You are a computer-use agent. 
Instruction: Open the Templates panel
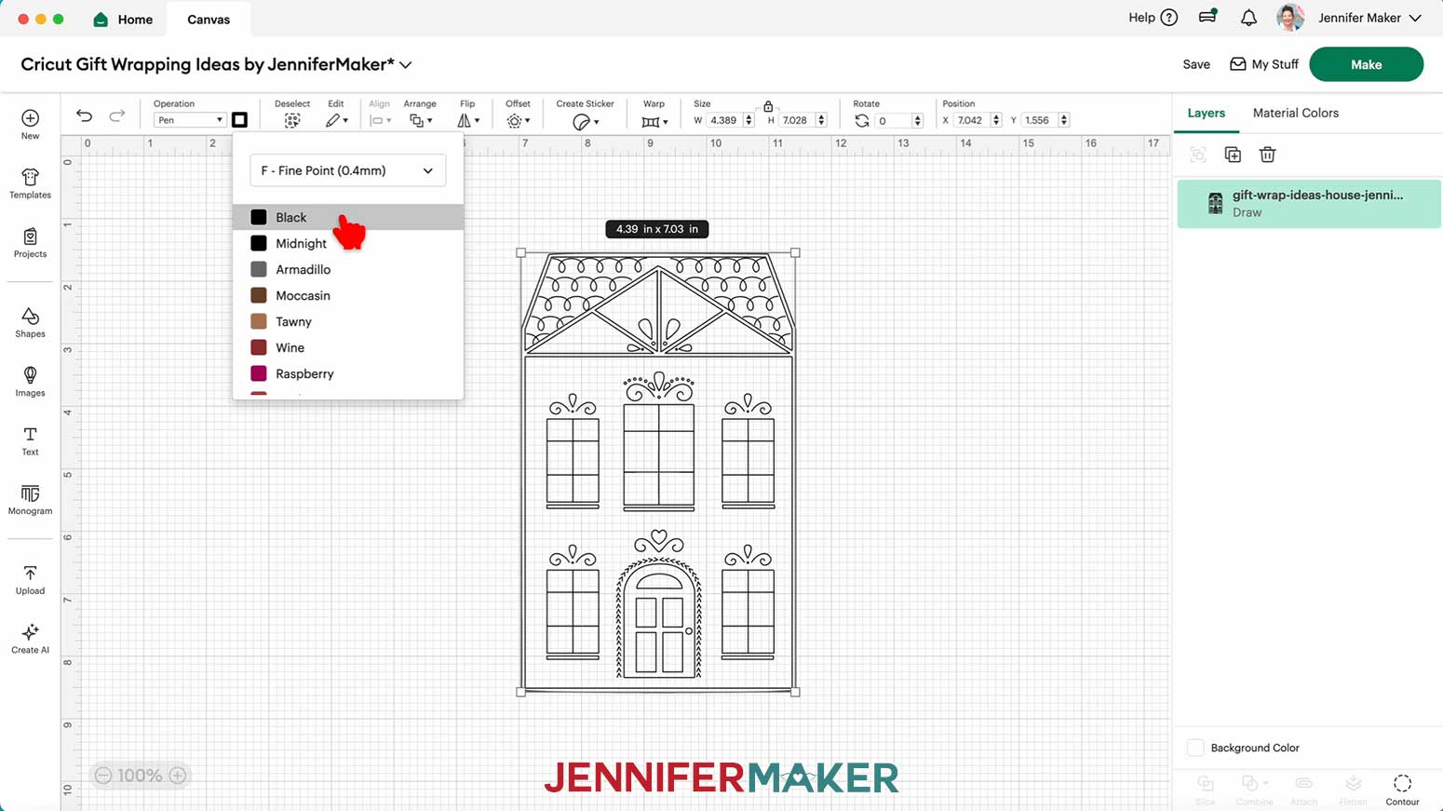[30, 177]
